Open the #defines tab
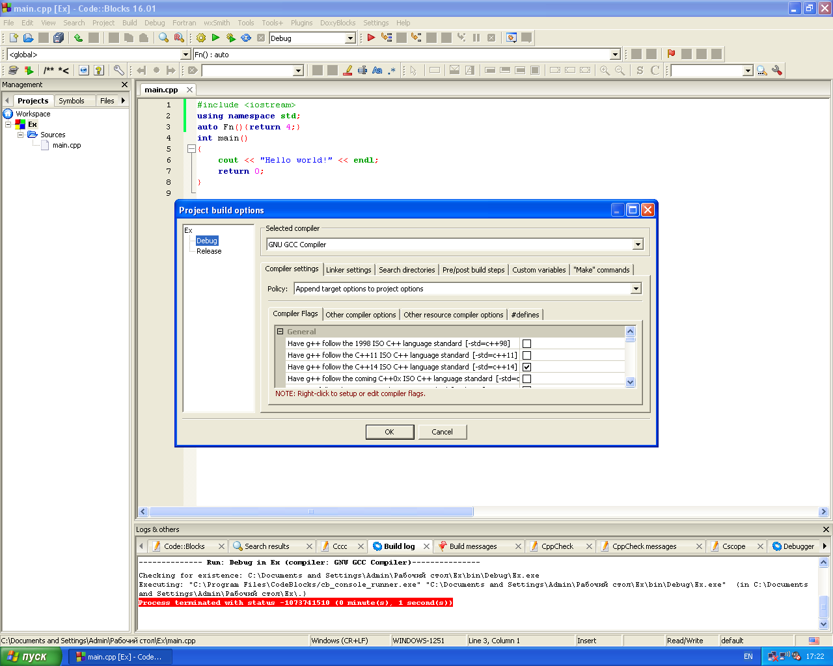The image size is (833, 666). pos(525,315)
